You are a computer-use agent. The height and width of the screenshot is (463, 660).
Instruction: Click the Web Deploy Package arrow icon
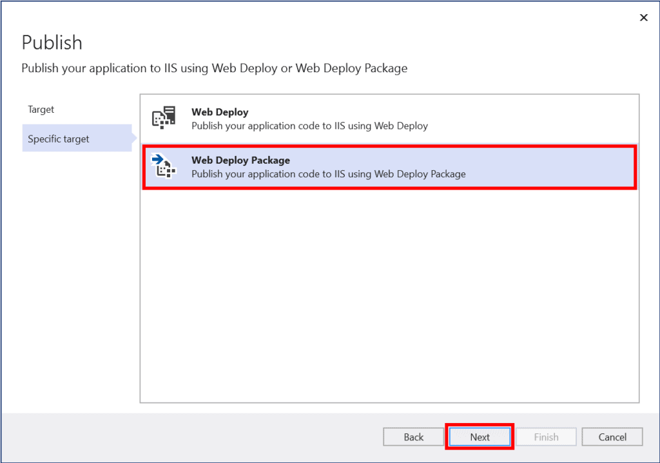click(157, 159)
